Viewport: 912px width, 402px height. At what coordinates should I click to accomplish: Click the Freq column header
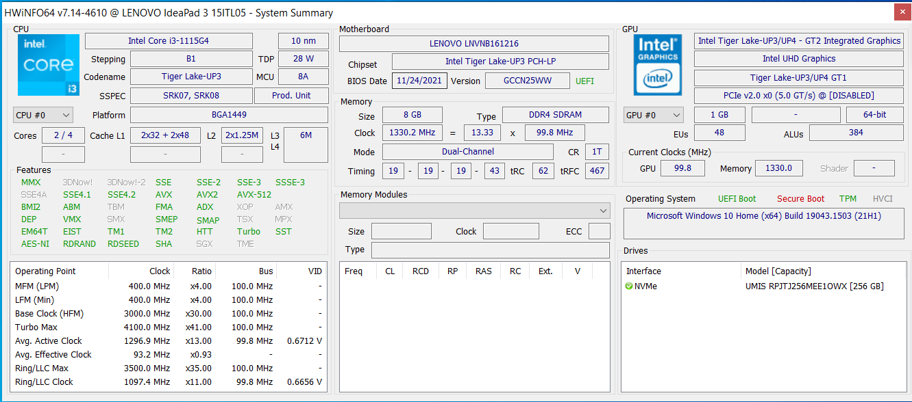click(354, 271)
